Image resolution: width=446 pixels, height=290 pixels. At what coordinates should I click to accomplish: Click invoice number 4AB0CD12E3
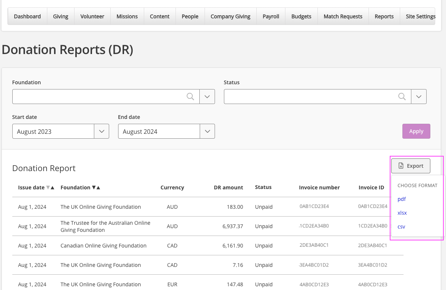tap(314, 284)
